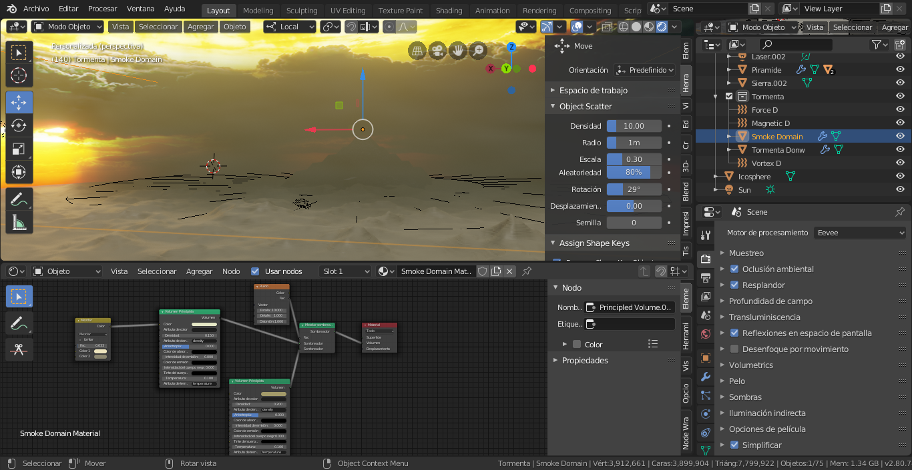Uncheck the Tormenta collection checkbox in outliner
This screenshot has width=912, height=470.
(x=729, y=96)
